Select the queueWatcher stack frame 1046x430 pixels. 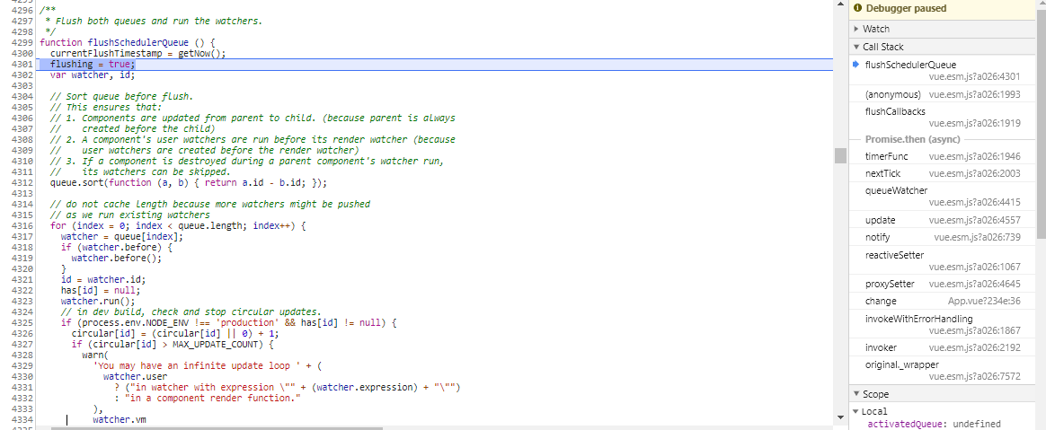pos(942,196)
